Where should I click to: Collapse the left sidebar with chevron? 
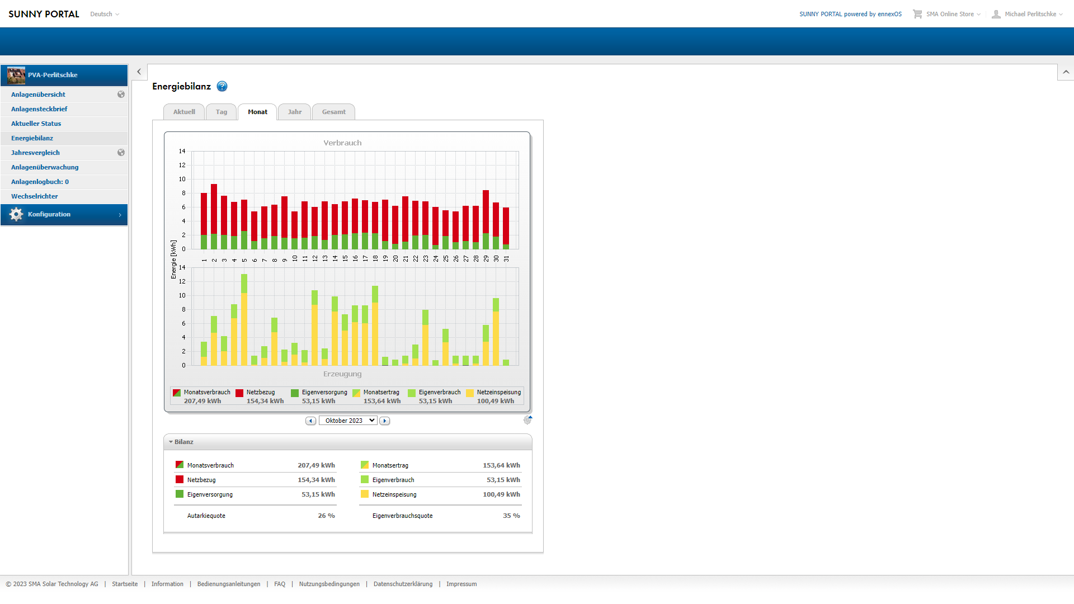click(139, 72)
